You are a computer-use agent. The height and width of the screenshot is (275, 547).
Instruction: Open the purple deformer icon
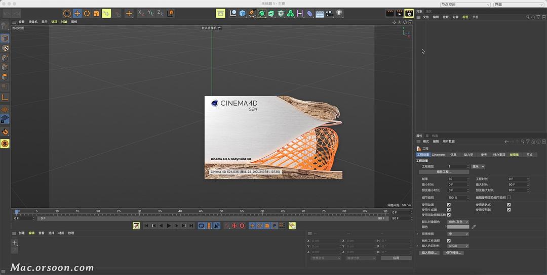pyautogui.click(x=310, y=14)
